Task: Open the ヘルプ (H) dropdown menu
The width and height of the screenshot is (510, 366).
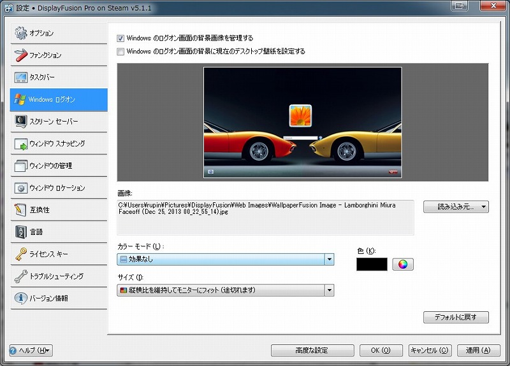Action: click(x=31, y=351)
